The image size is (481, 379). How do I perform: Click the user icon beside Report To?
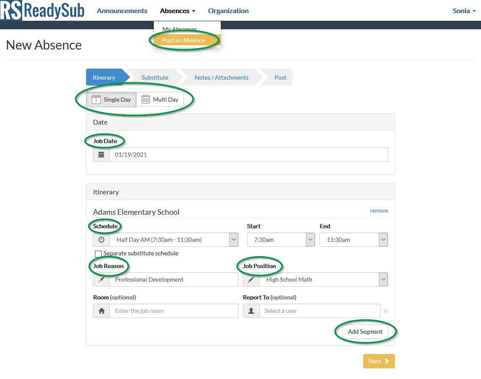[x=251, y=311]
